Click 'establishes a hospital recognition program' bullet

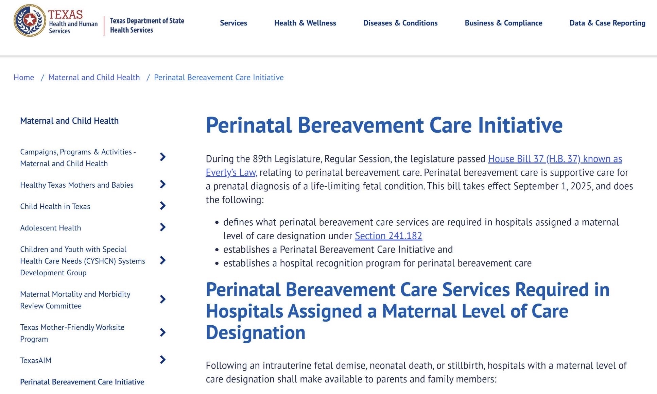click(x=377, y=263)
